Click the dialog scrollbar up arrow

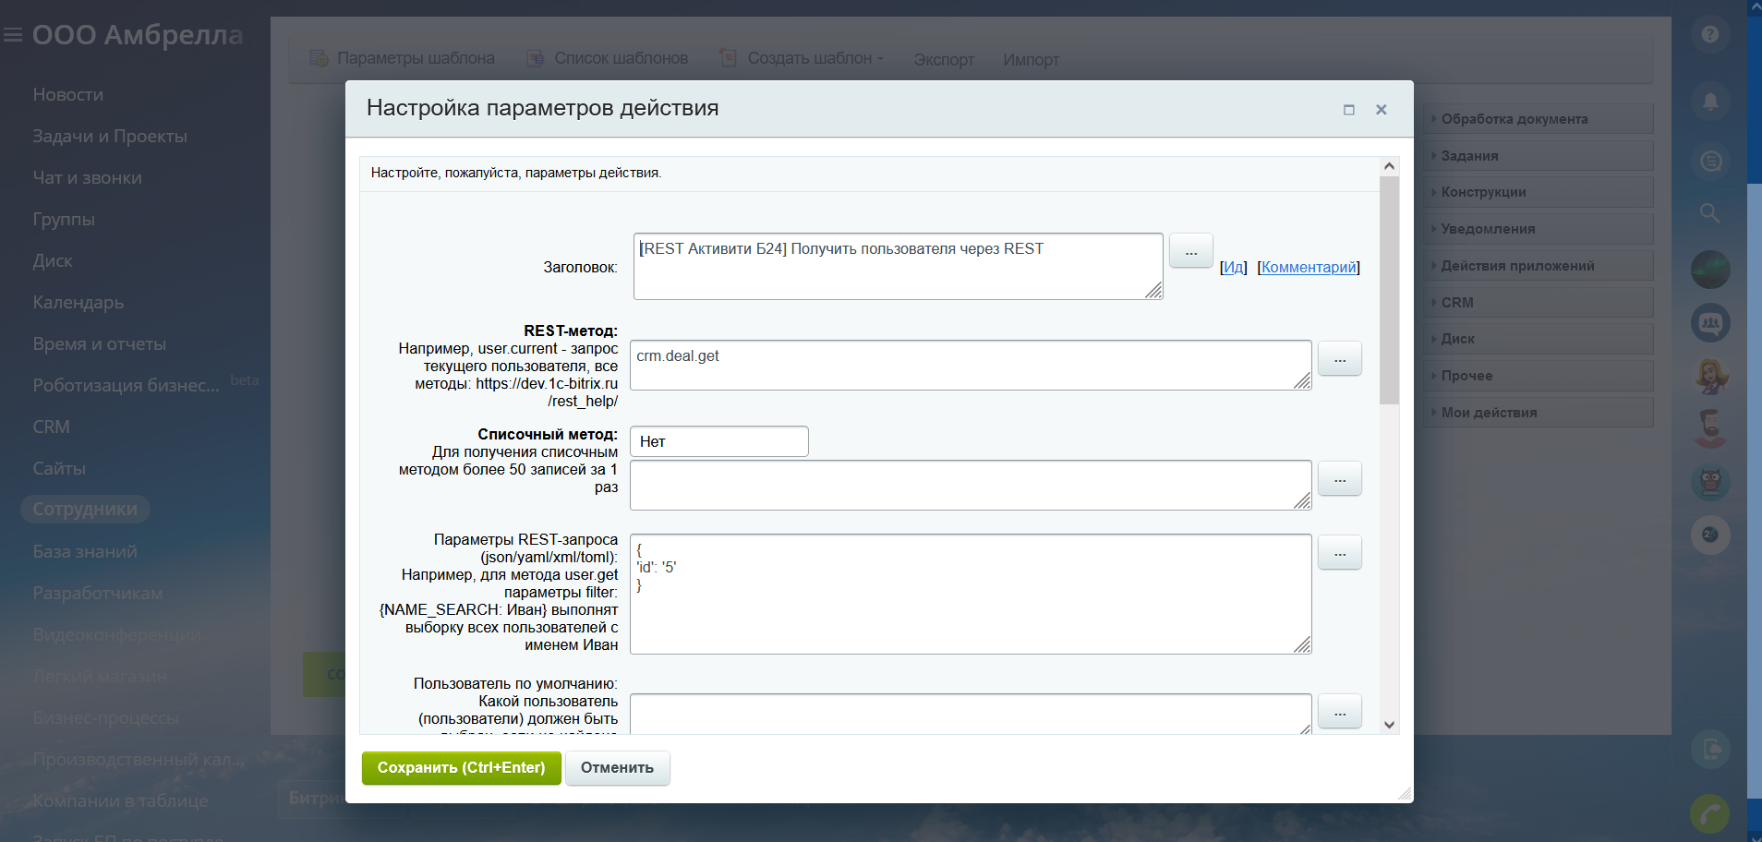[x=1389, y=166]
